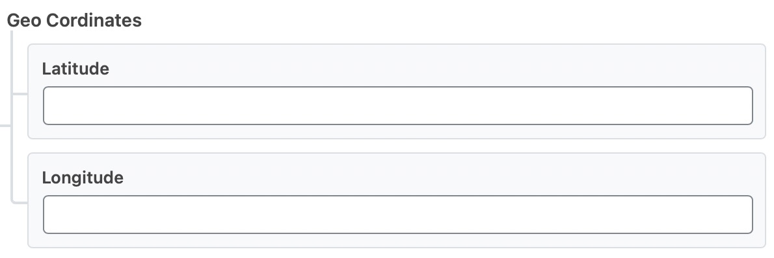The image size is (774, 258).
Task: Click the Longitude text input field
Action: click(398, 214)
